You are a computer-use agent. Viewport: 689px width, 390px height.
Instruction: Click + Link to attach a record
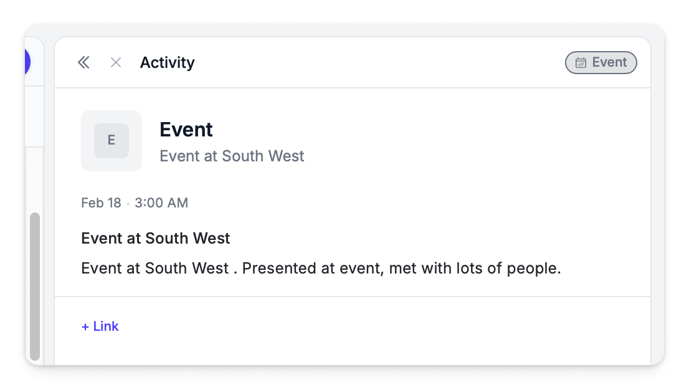click(x=100, y=326)
